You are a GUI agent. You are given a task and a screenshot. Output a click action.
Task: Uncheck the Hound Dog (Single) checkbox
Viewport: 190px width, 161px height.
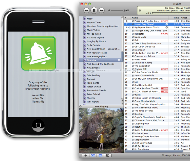(133, 24)
